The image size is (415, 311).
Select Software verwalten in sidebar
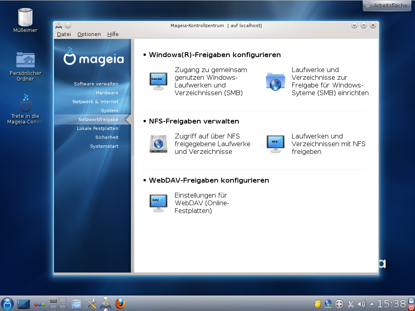96,84
